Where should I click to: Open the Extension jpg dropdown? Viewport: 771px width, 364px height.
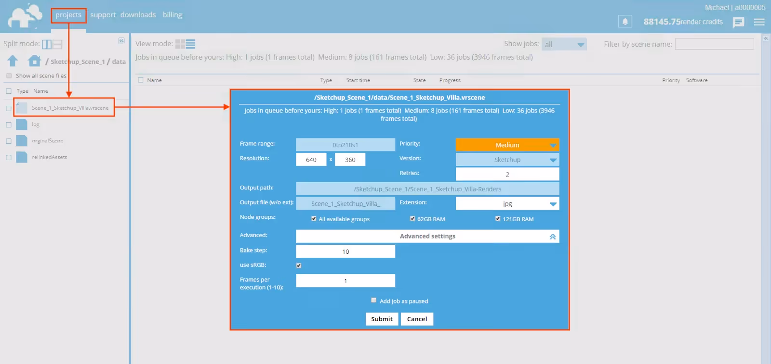coord(507,204)
